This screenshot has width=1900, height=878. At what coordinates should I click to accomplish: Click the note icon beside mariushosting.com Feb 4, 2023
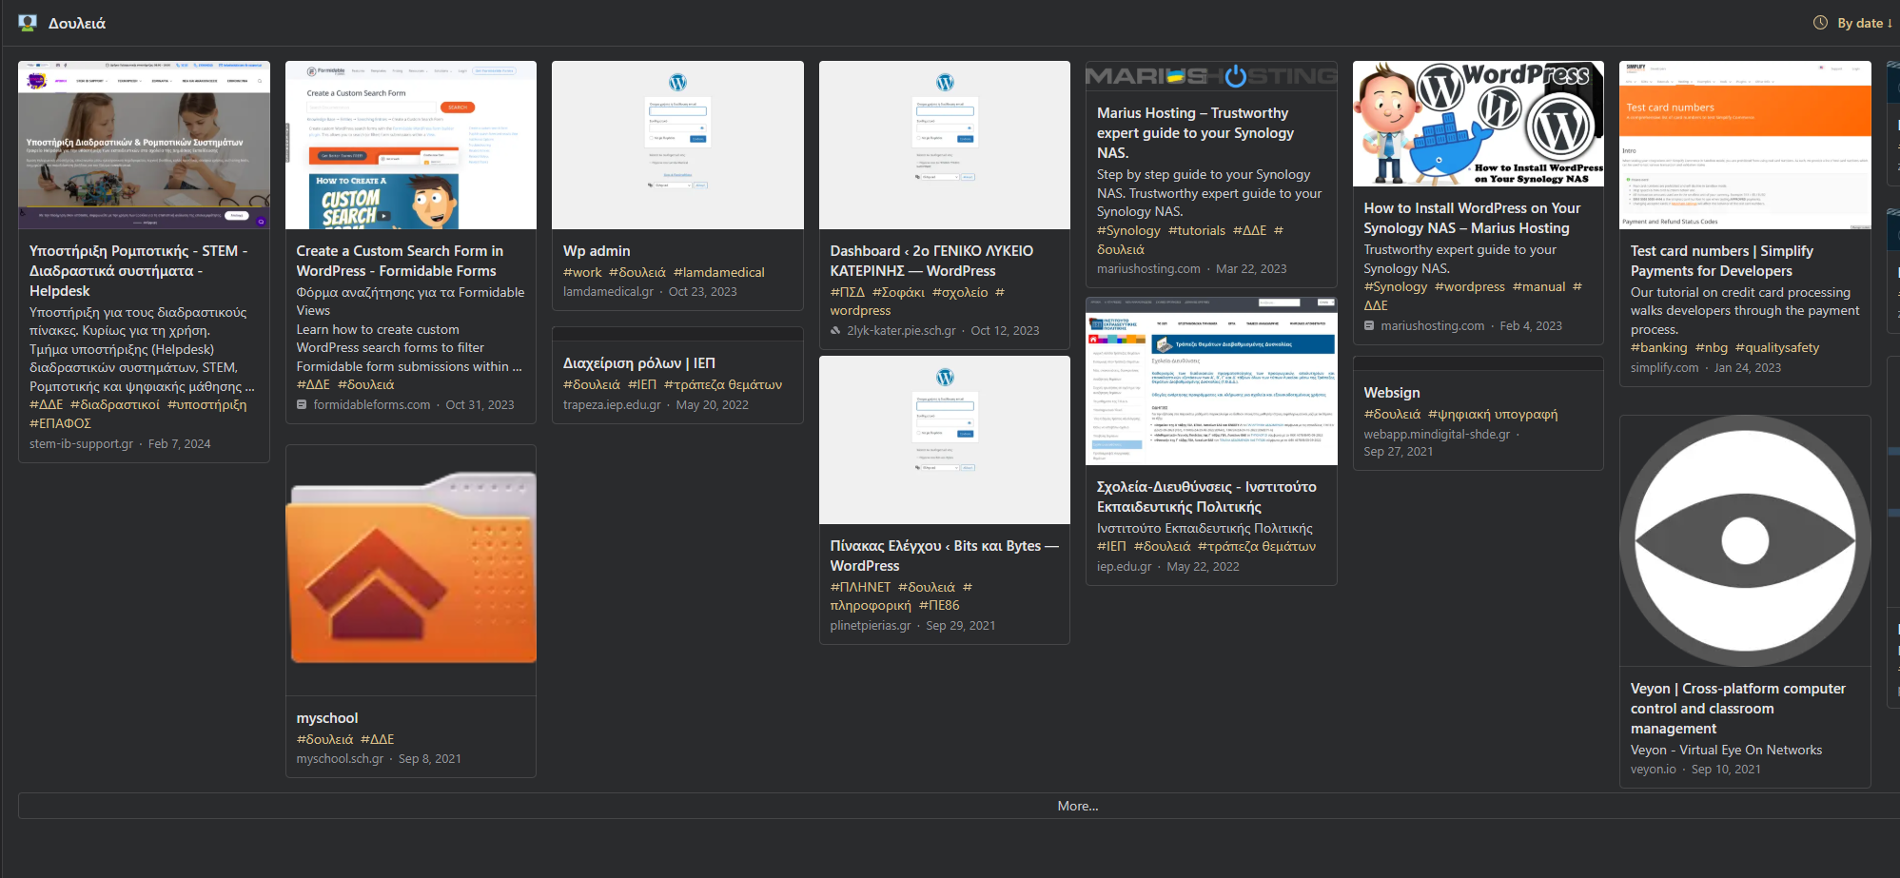coord(1369,325)
